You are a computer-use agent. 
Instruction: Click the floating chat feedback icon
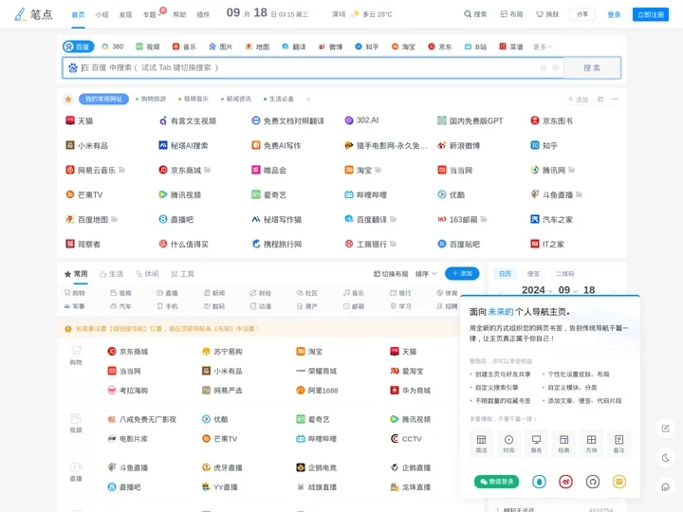click(665, 487)
